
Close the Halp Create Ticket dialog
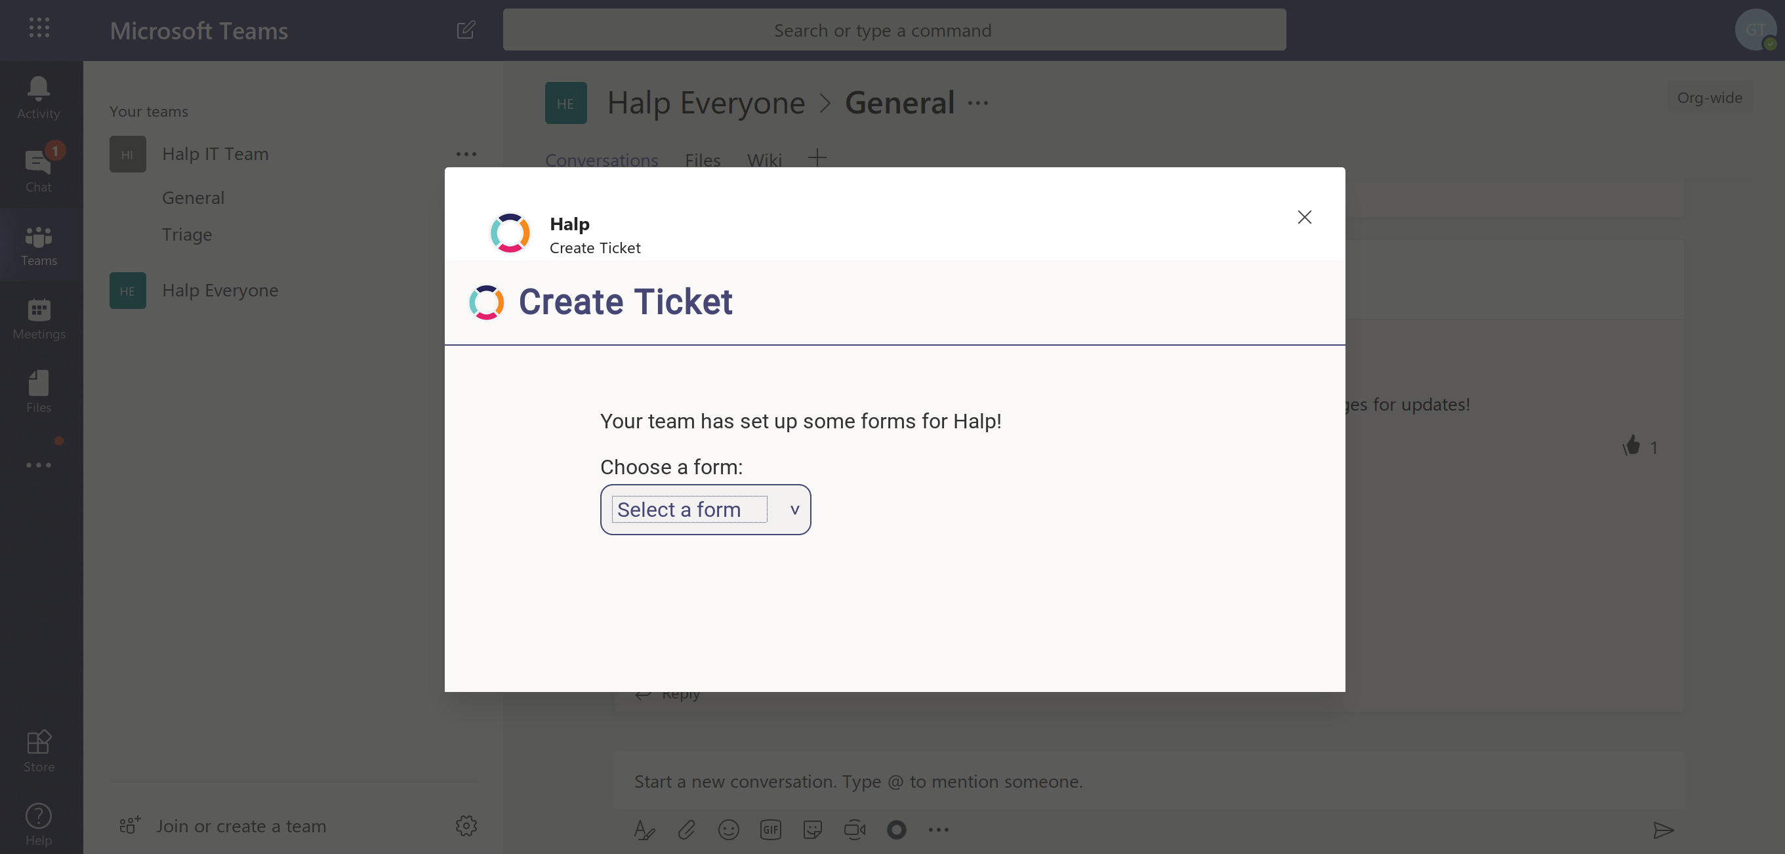coord(1304,217)
